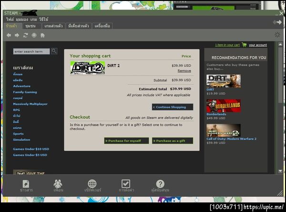Switch to the My Games tab
The image size is (286, 212).
coord(53,26)
